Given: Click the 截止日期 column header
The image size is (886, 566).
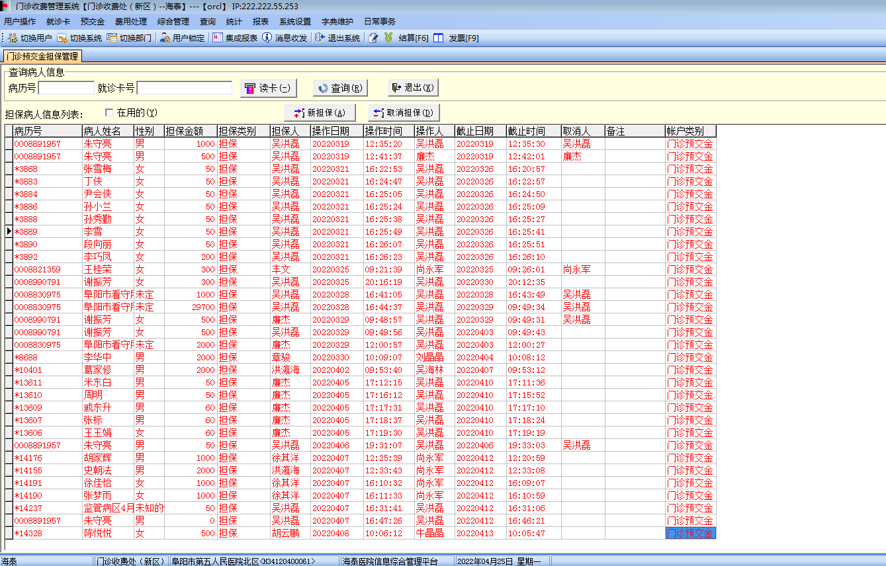Looking at the screenshot, I should (x=481, y=131).
